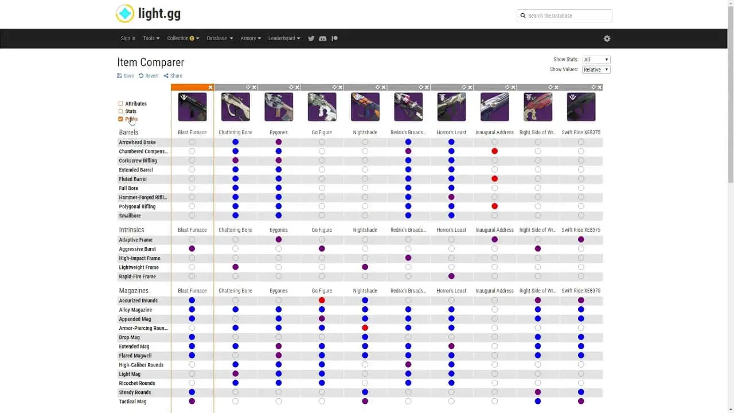Click the Aggressive Burst row label
The height and width of the screenshot is (413, 734).
tap(137, 249)
